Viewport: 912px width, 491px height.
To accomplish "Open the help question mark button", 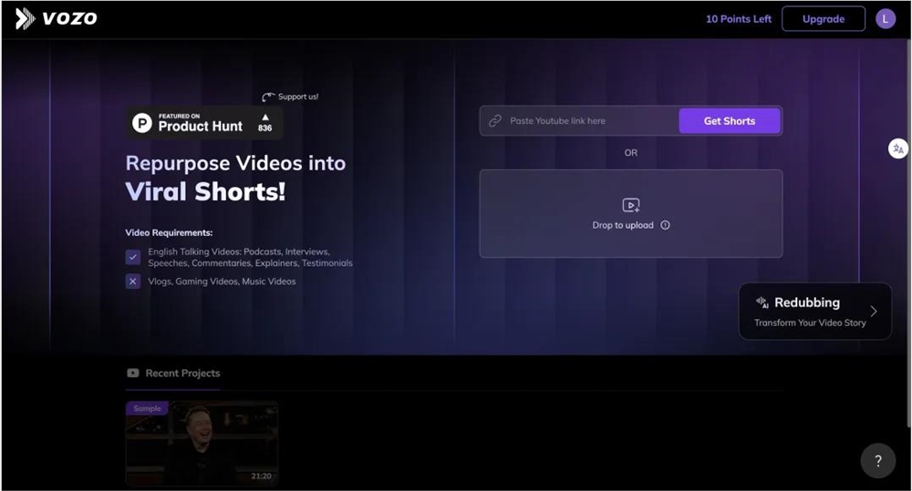I will (877, 461).
